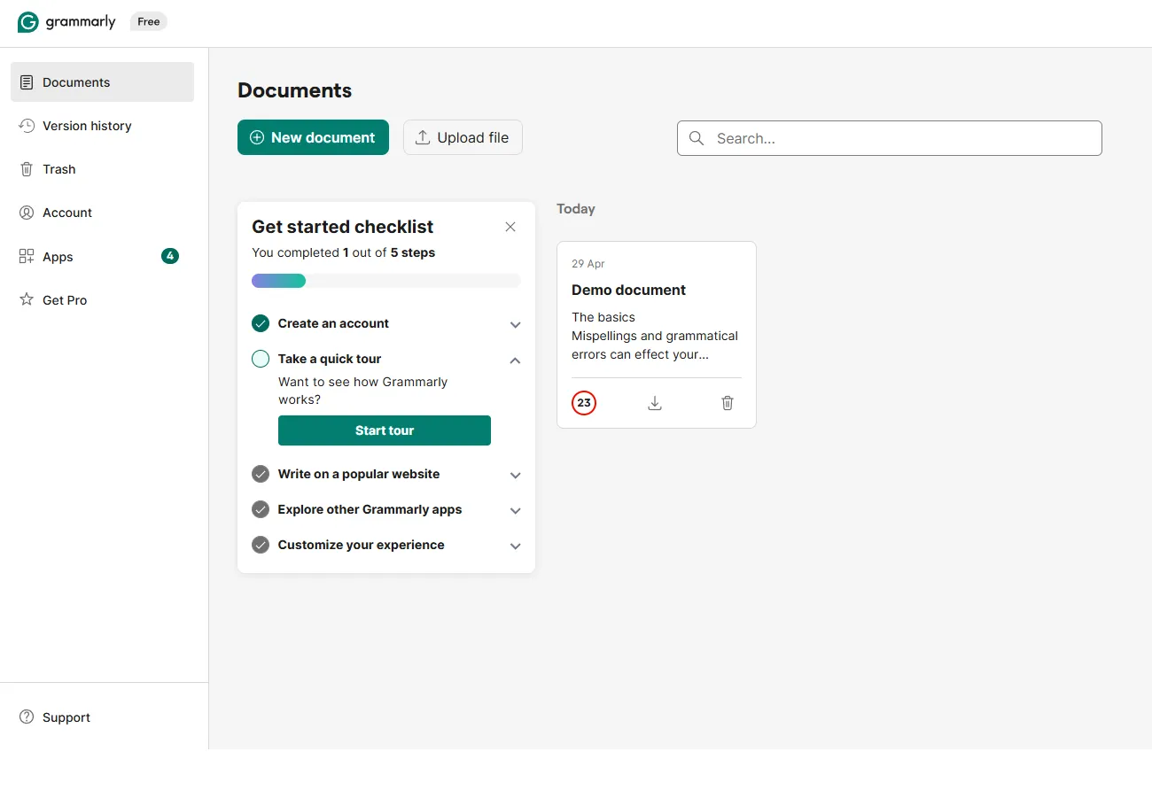1152x806 pixels.
Task: Open the Demo document title
Action: 628,290
